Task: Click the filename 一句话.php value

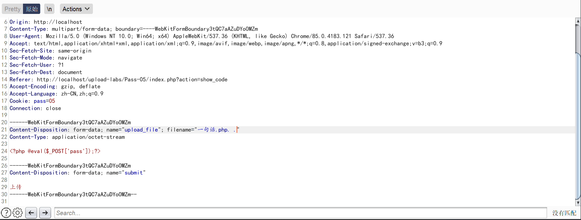Action: click(217, 130)
